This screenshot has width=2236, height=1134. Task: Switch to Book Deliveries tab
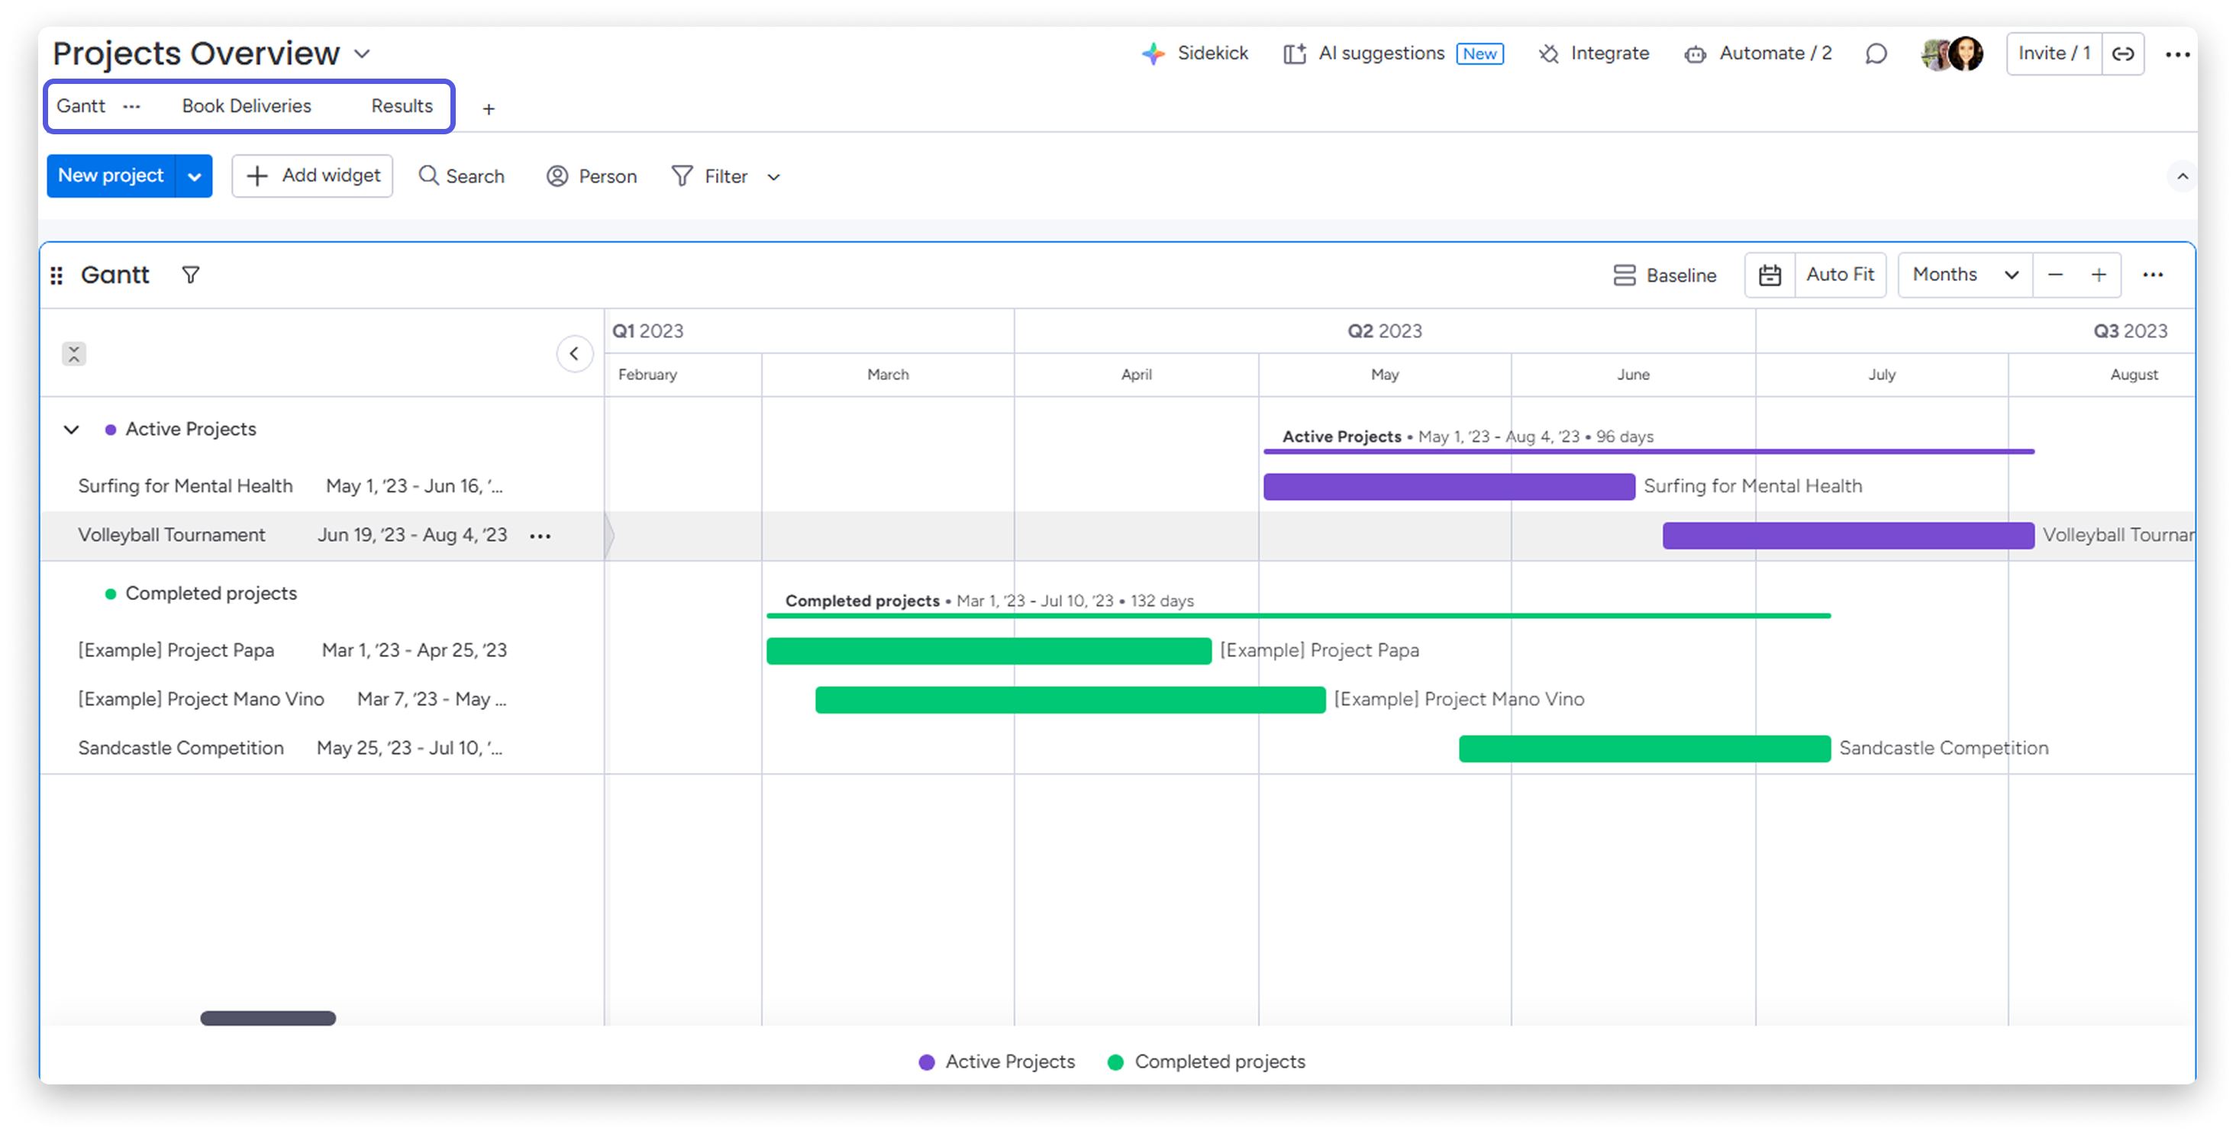tap(247, 106)
